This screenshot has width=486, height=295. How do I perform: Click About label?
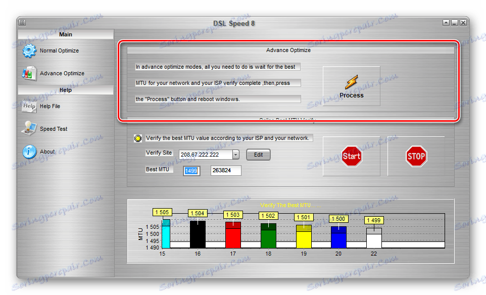click(x=47, y=152)
